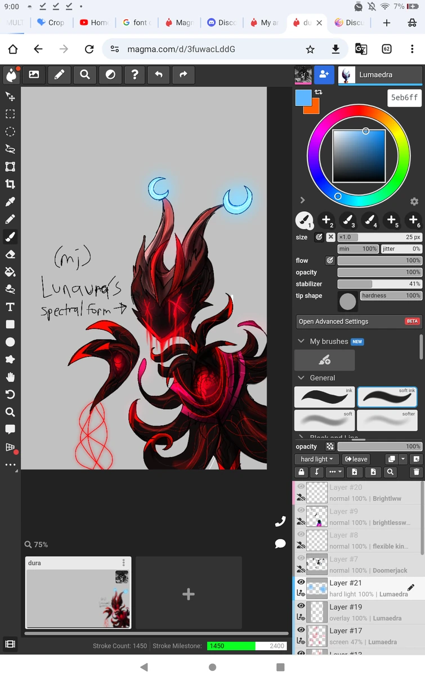This screenshot has height=680, width=425.
Task: Open color wheel settings gear
Action: 414,202
